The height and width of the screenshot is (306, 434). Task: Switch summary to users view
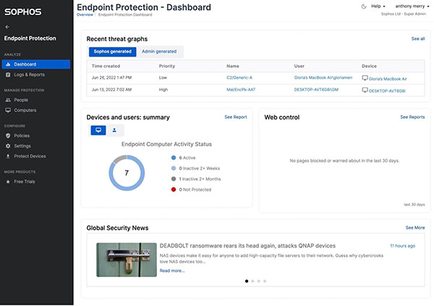(115, 130)
